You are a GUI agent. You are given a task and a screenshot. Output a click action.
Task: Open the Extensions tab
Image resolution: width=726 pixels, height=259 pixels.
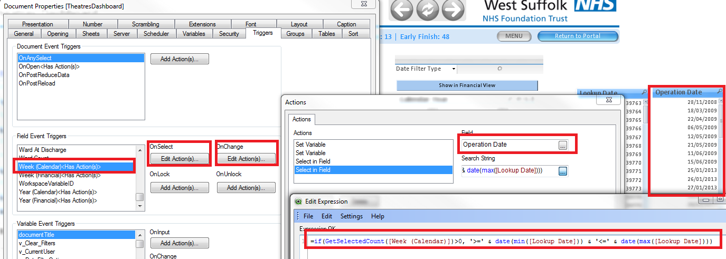(202, 24)
